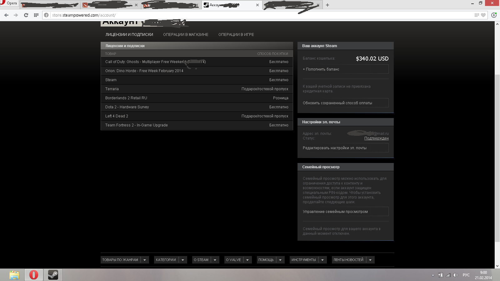Click the РУС language indicator
The image size is (500, 281).
(x=466, y=275)
